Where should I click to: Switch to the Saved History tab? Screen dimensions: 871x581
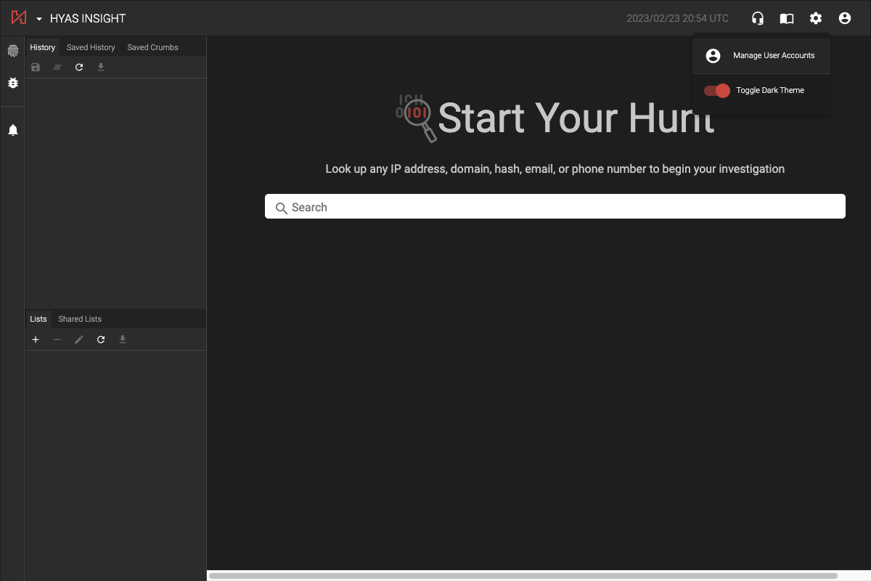click(x=90, y=46)
